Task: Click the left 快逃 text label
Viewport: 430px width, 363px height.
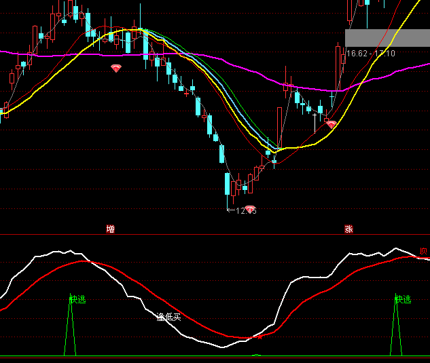Action: (x=78, y=299)
